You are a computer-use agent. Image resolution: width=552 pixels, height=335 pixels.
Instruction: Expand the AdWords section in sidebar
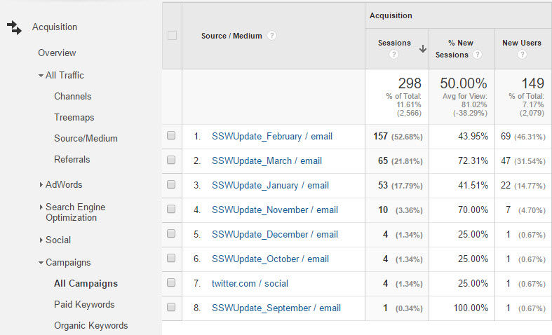click(x=63, y=185)
